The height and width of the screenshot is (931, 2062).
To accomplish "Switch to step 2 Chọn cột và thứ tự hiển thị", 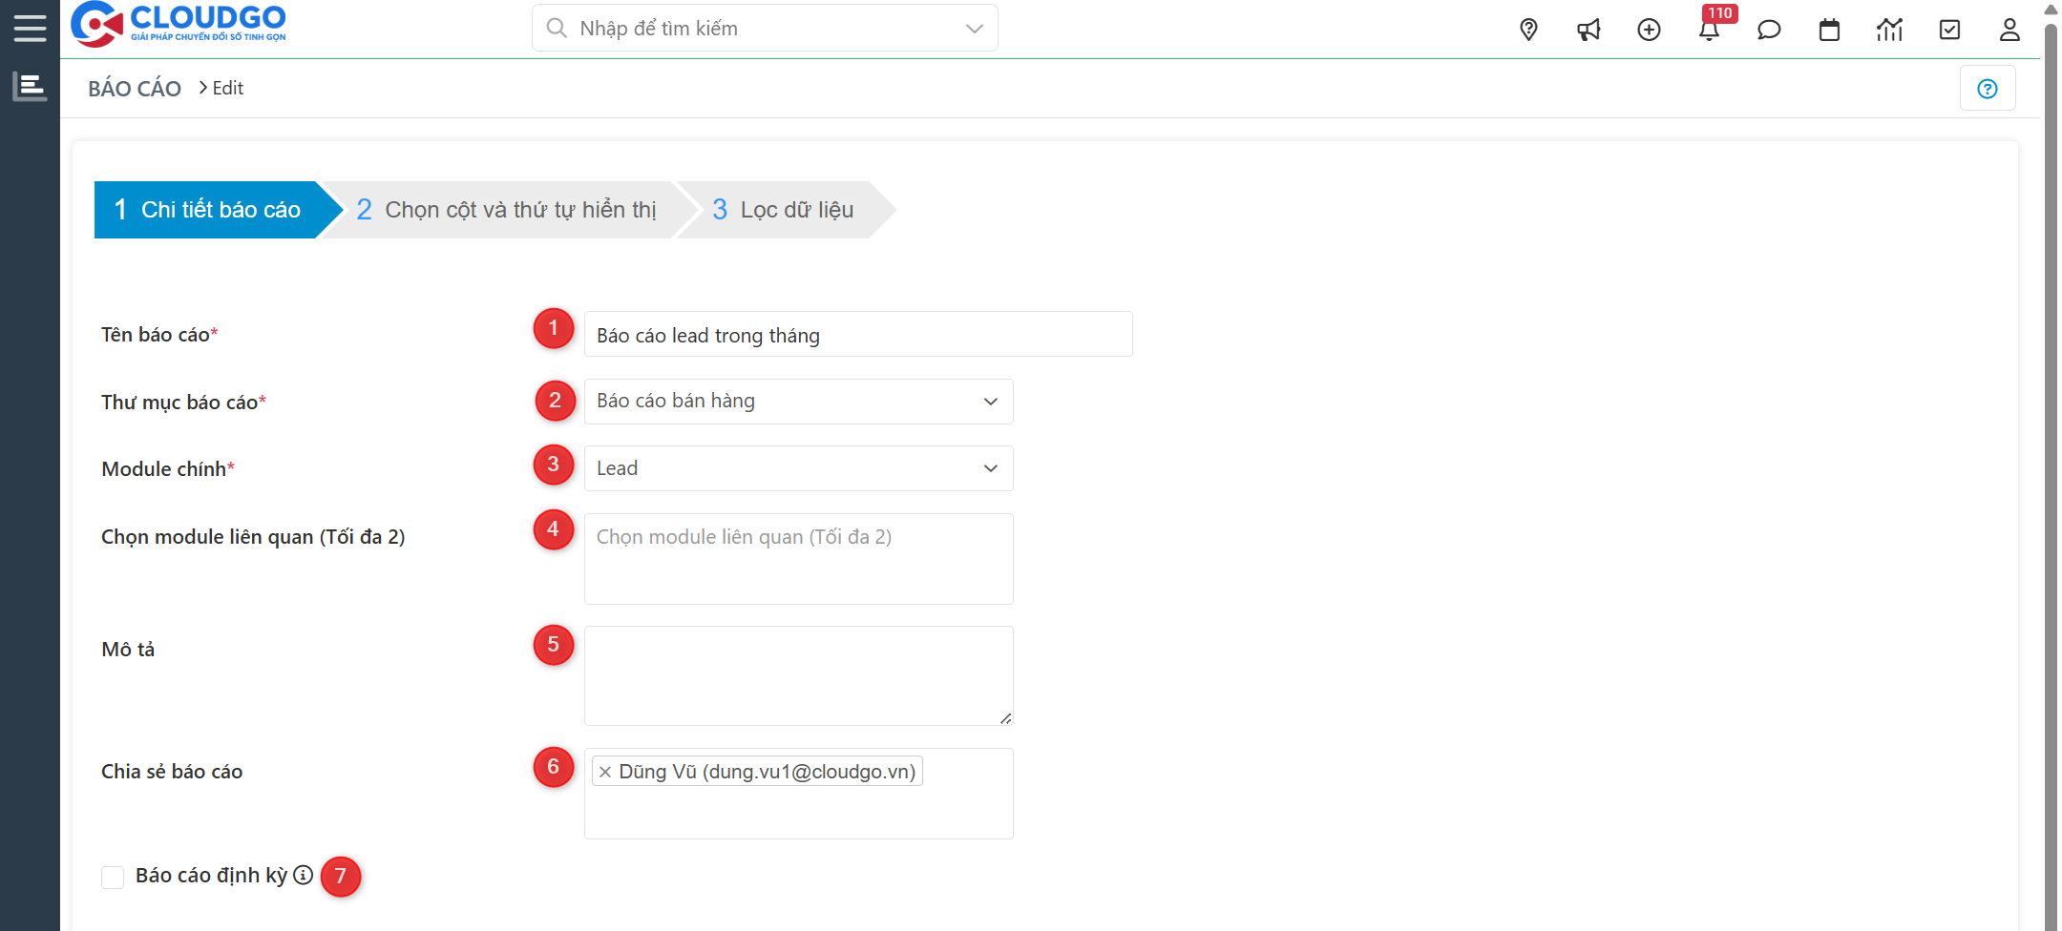I will click(506, 209).
